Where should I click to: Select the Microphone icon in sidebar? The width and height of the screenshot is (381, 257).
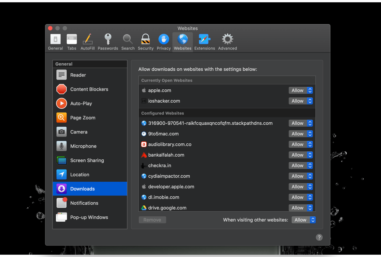61,146
